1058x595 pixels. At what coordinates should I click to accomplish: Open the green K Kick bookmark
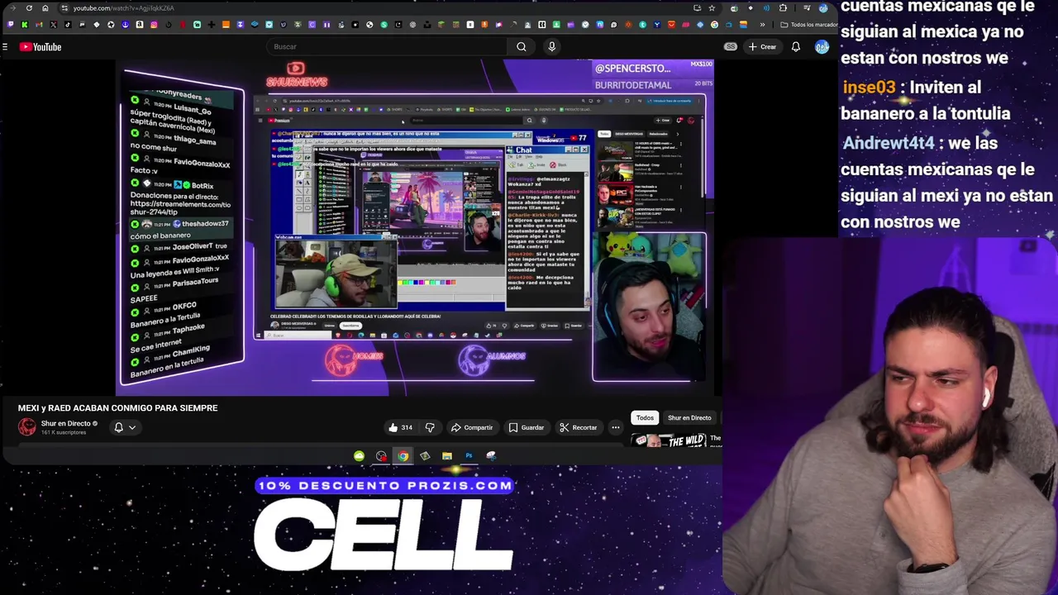tap(25, 25)
